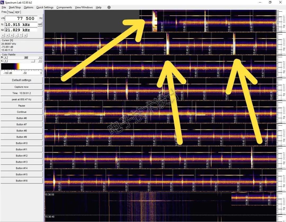Click the 15:36:40 timestamp label in waterfall
The image size is (286, 222).
pos(50,217)
